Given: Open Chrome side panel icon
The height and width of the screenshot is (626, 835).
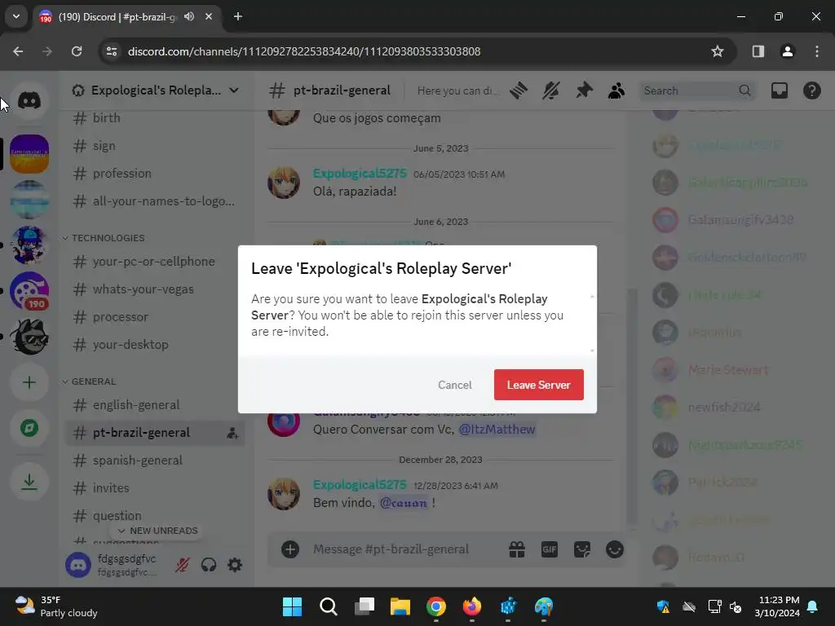Looking at the screenshot, I should tap(758, 51).
